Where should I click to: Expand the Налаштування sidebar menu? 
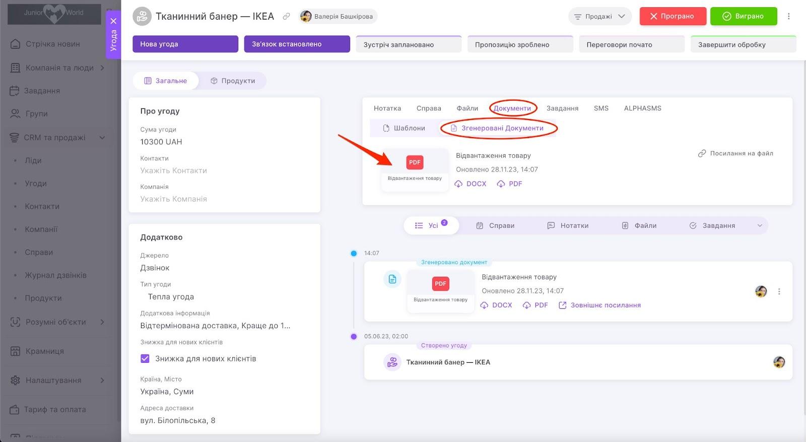point(102,380)
